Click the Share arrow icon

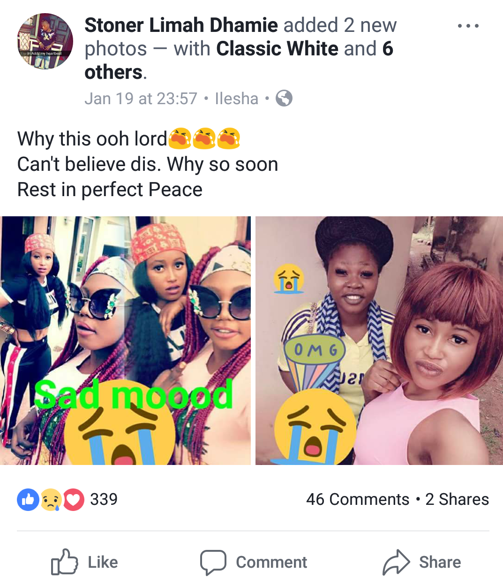[396, 562]
